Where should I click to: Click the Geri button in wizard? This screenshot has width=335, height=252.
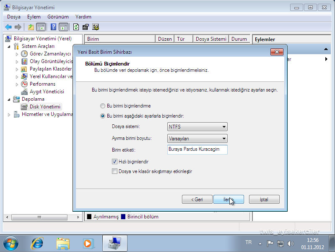(x=197, y=199)
